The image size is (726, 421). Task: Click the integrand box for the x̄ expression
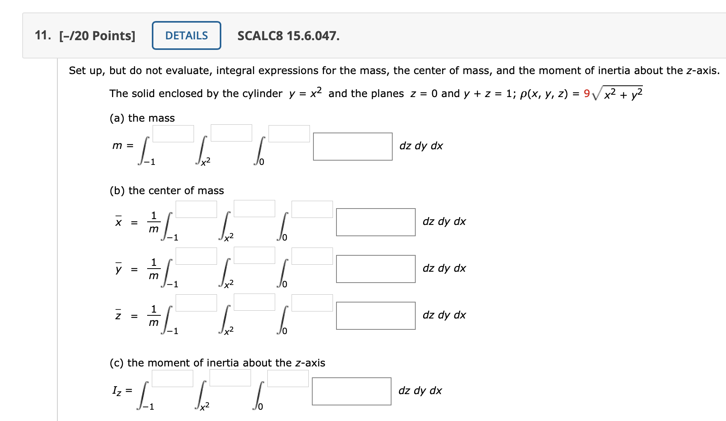[375, 222]
